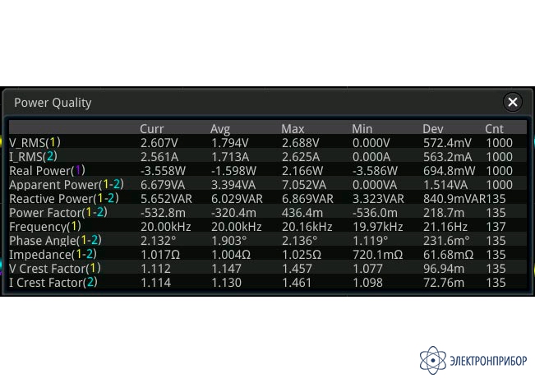The height and width of the screenshot is (383, 535).
Task: Select the I_RMS(2) measurement row
Action: [x=268, y=156]
